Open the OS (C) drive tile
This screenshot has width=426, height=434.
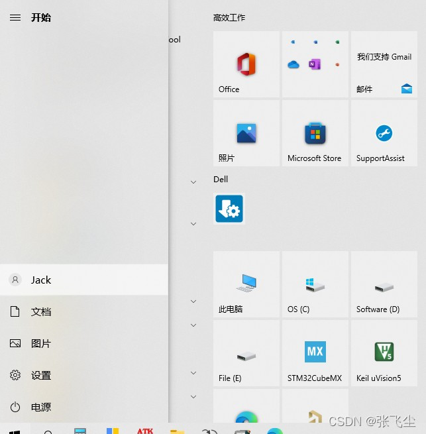315,284
